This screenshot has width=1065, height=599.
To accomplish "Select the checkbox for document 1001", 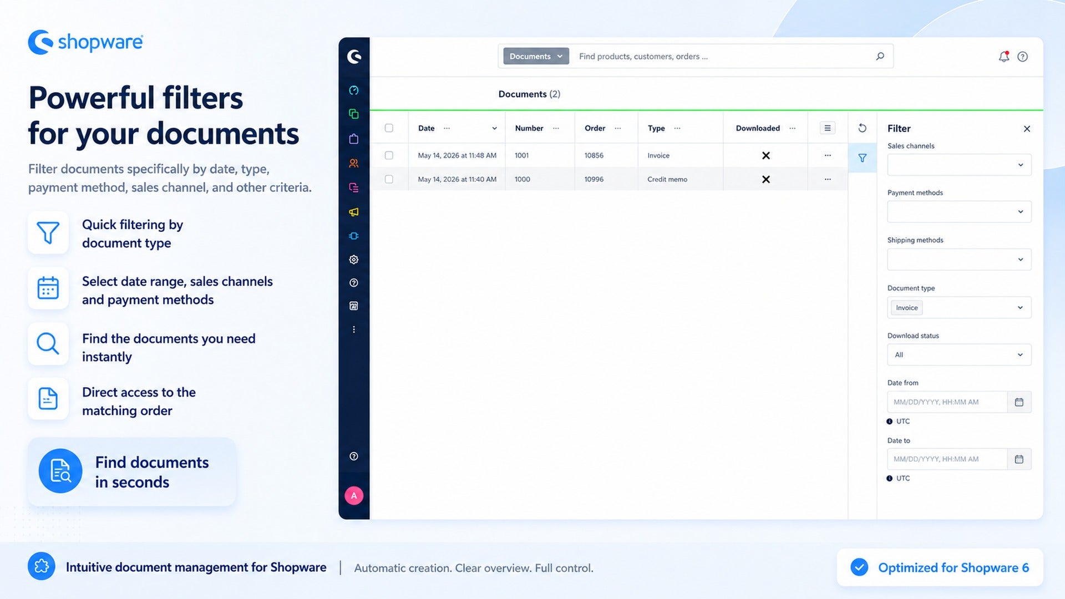I will pos(389,155).
